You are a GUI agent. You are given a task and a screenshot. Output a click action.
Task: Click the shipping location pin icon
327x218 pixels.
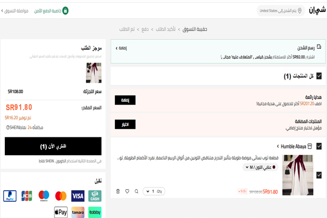[300, 11]
